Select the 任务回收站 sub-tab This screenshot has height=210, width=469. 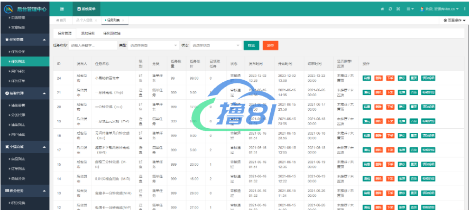click(x=112, y=33)
